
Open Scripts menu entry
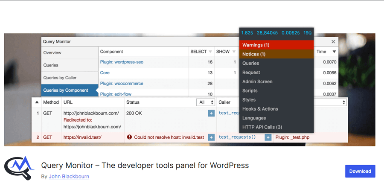pyautogui.click(x=276, y=90)
